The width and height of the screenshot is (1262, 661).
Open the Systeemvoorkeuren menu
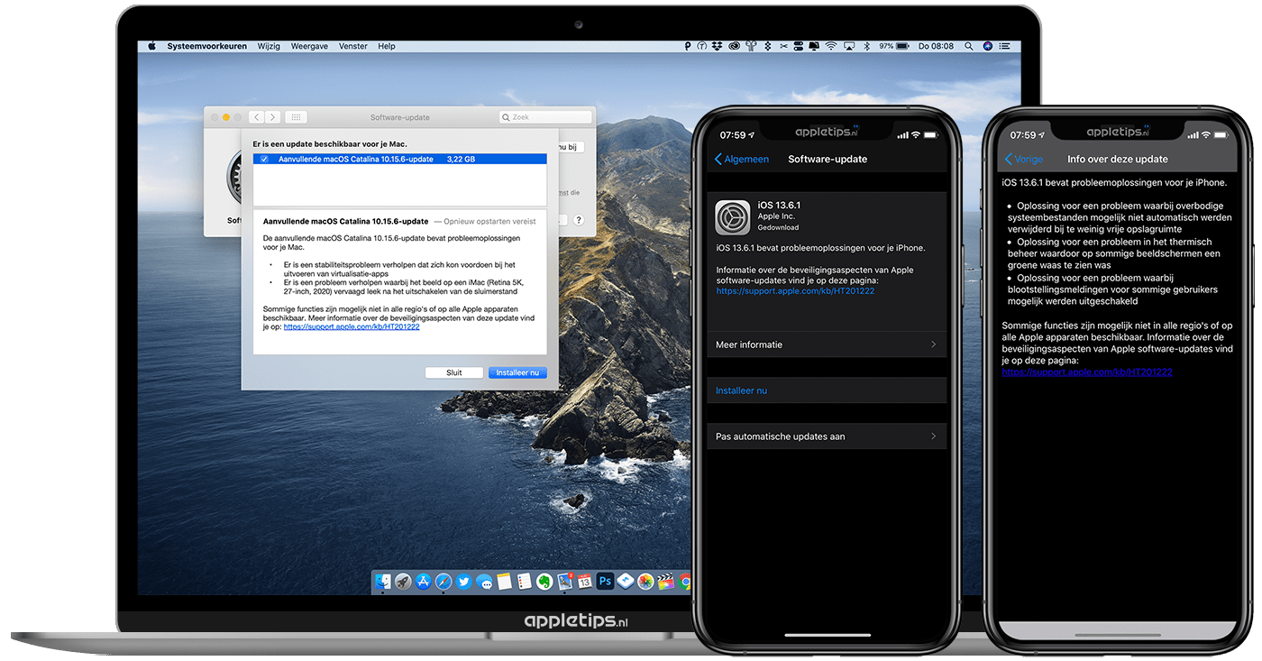point(206,46)
